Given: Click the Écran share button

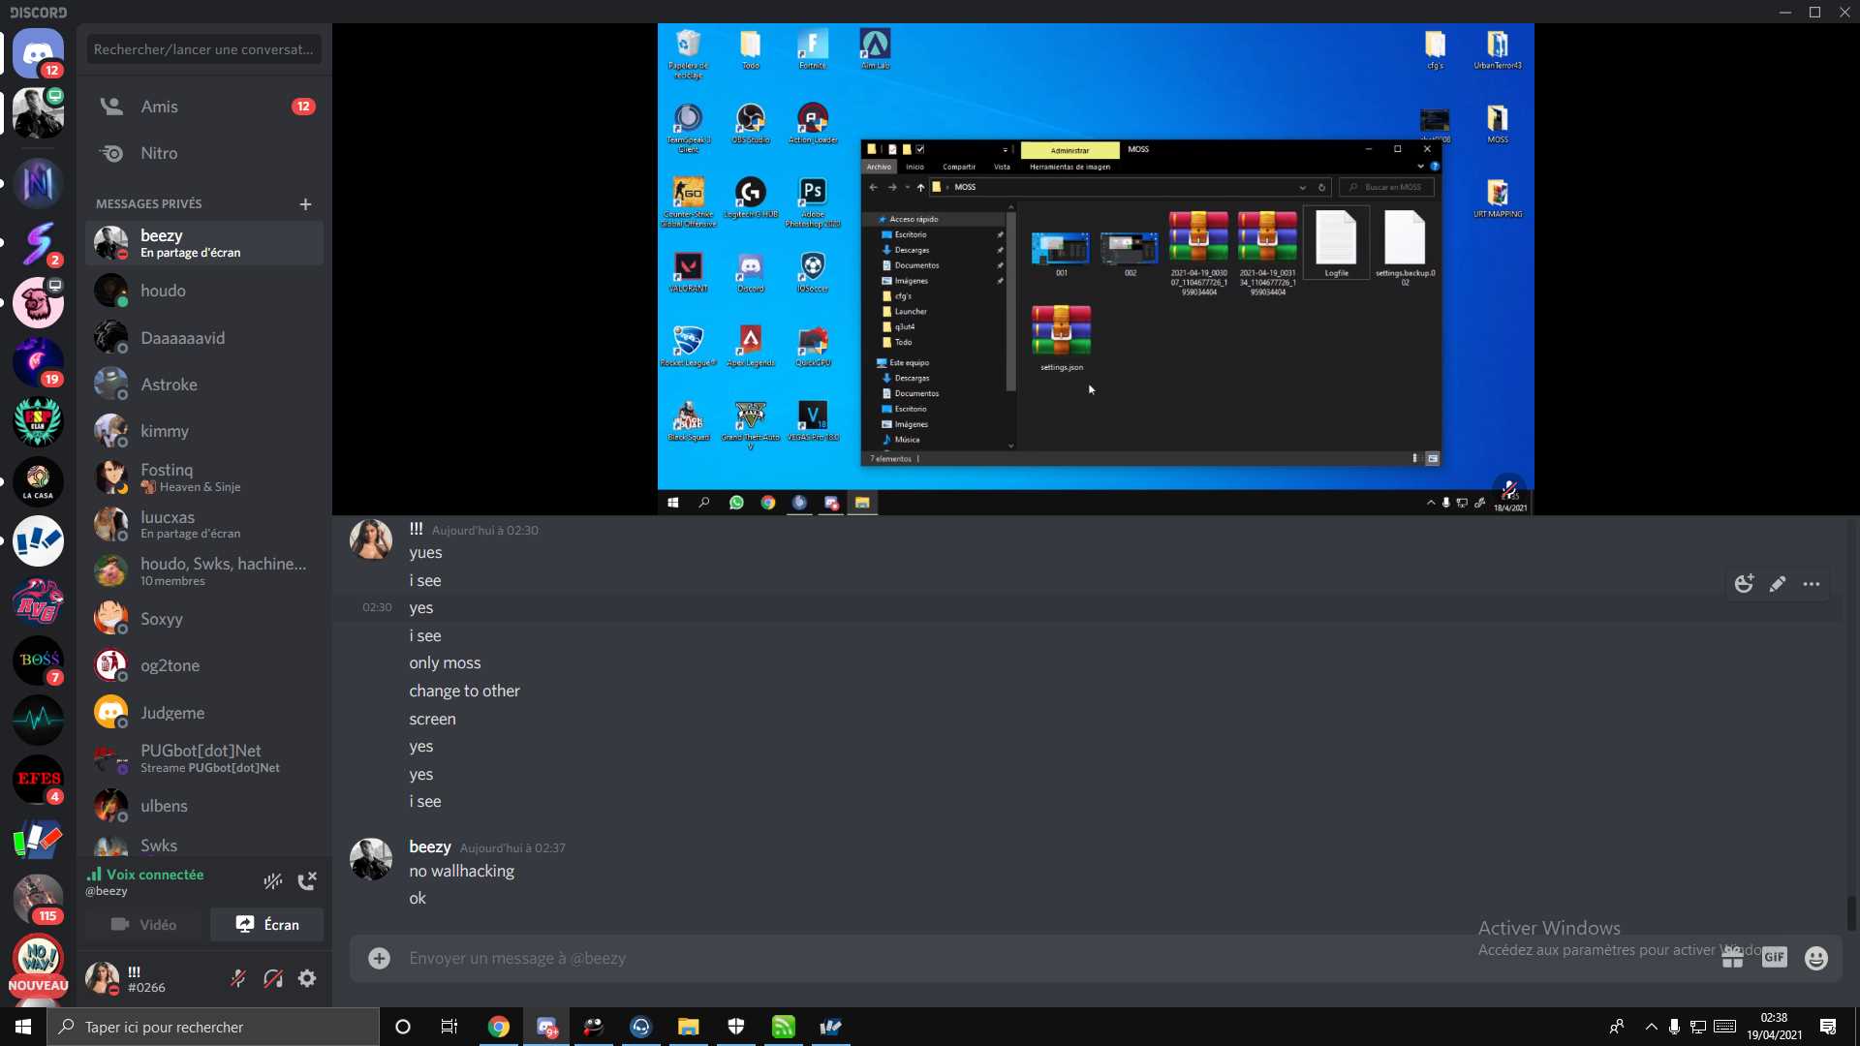Looking at the screenshot, I should pos(267,925).
